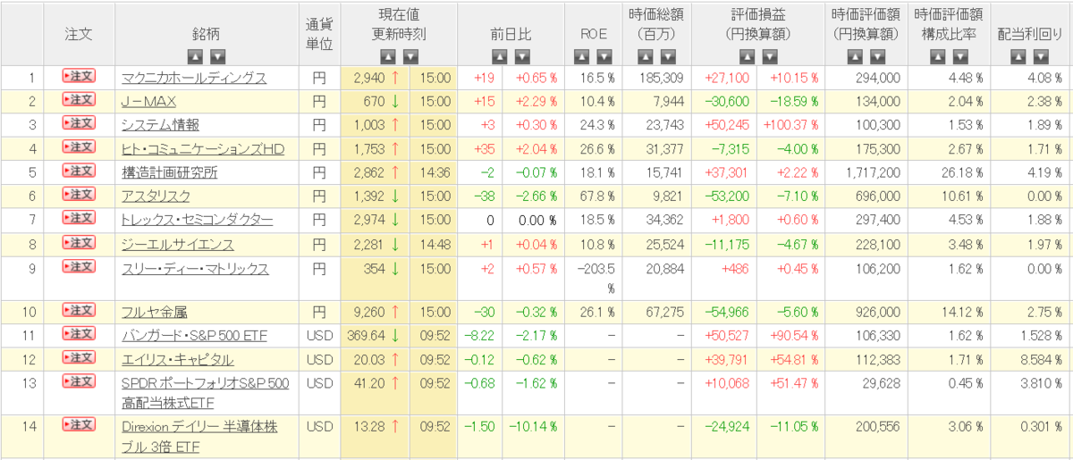Open マクニカホールディングス stock link

[x=194, y=78]
